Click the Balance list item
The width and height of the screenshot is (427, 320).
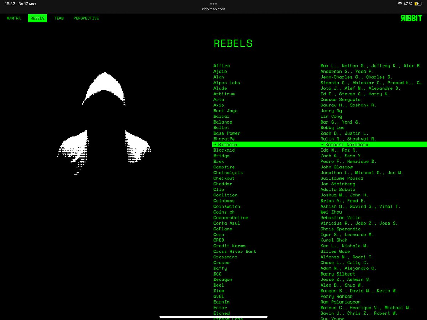(223, 122)
